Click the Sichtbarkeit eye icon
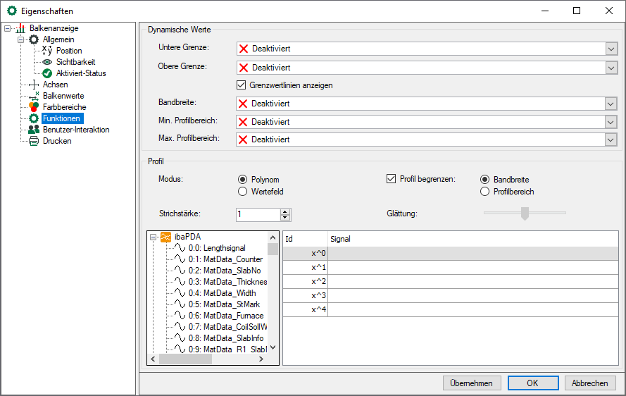Image resolution: width=626 pixels, height=396 pixels. (47, 62)
